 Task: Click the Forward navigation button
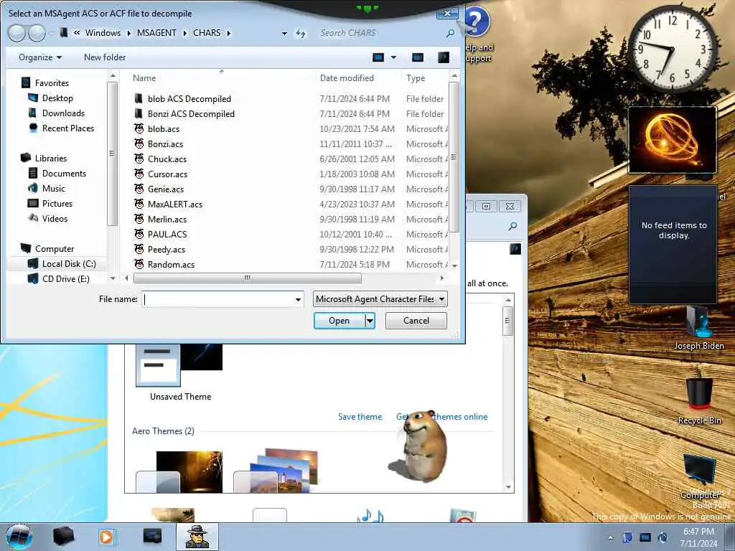pyautogui.click(x=37, y=33)
